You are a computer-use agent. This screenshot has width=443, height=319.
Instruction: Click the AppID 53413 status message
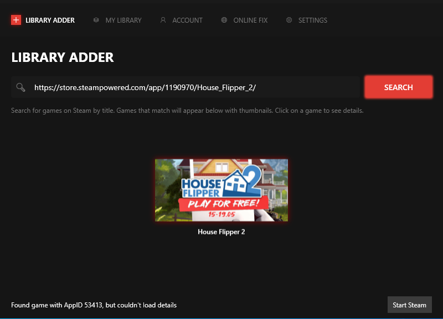94,305
